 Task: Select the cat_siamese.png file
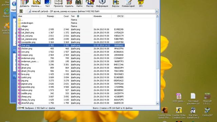(71, 39)
